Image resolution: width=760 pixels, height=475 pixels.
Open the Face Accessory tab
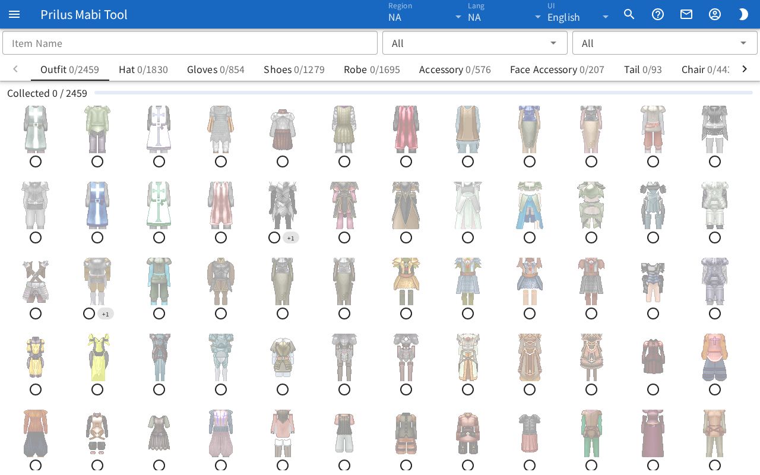(557, 69)
